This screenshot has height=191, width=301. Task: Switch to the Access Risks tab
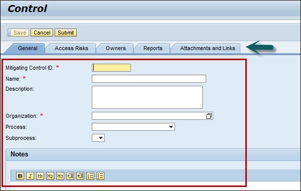[71, 48]
